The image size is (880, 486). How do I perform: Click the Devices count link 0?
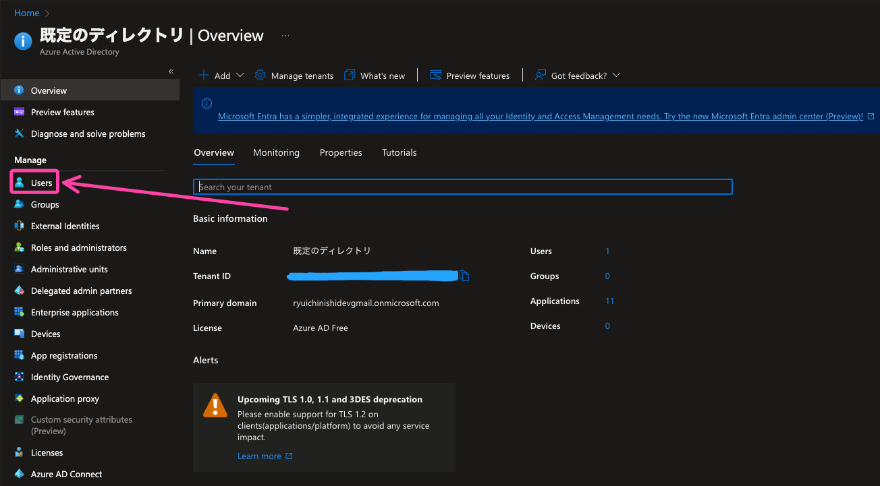click(607, 326)
